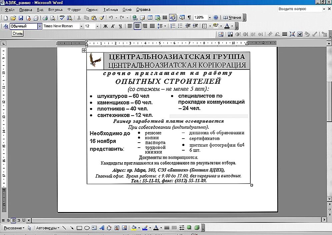Open Print Preview from the toolbar

(x=53, y=18)
